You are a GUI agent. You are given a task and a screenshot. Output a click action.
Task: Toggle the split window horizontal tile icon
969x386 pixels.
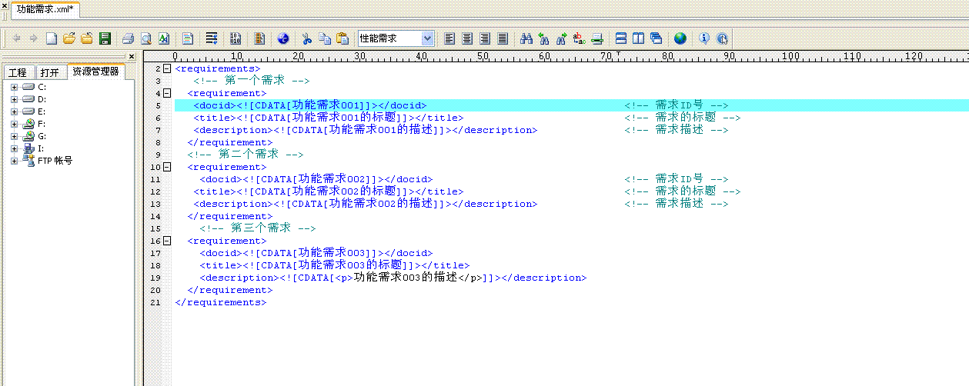(x=620, y=38)
